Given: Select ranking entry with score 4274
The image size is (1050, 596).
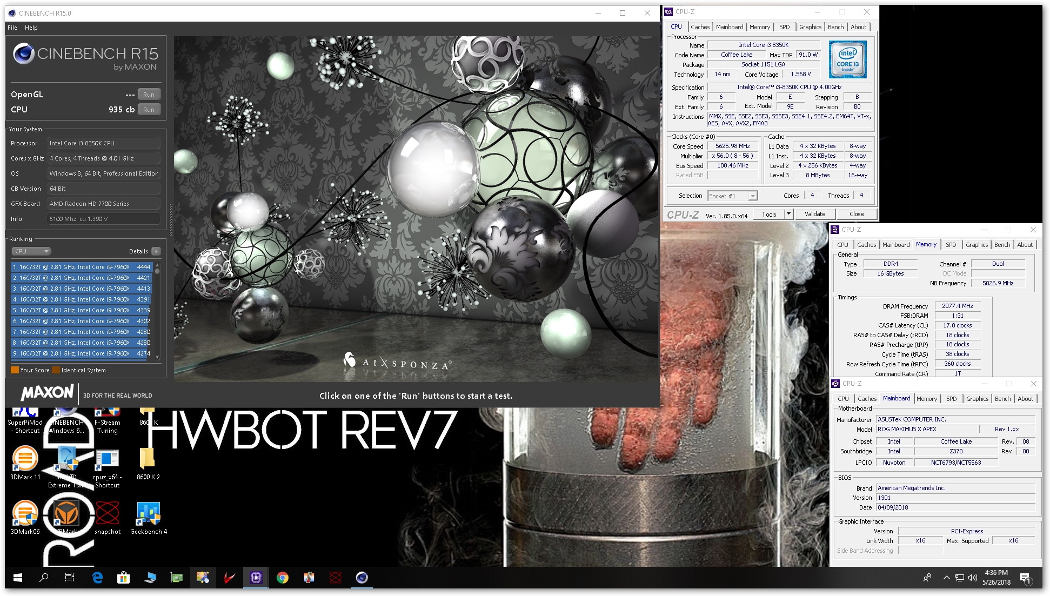Looking at the screenshot, I should [82, 353].
